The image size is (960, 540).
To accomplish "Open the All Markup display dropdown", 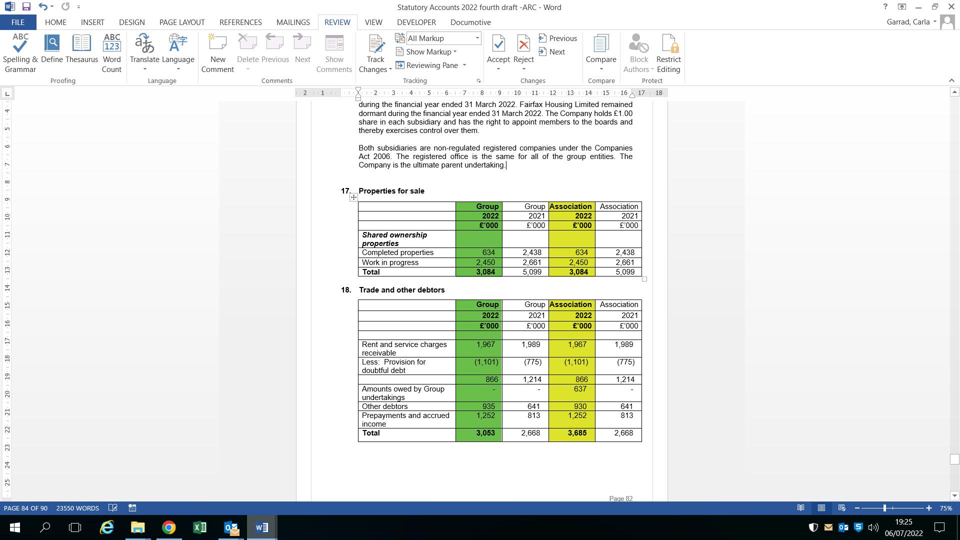I will [x=477, y=38].
